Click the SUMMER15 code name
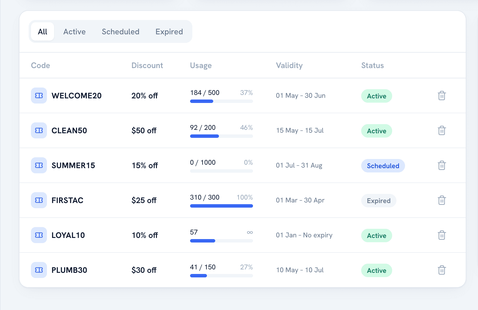Screen dimensions: 478x310 (73, 165)
